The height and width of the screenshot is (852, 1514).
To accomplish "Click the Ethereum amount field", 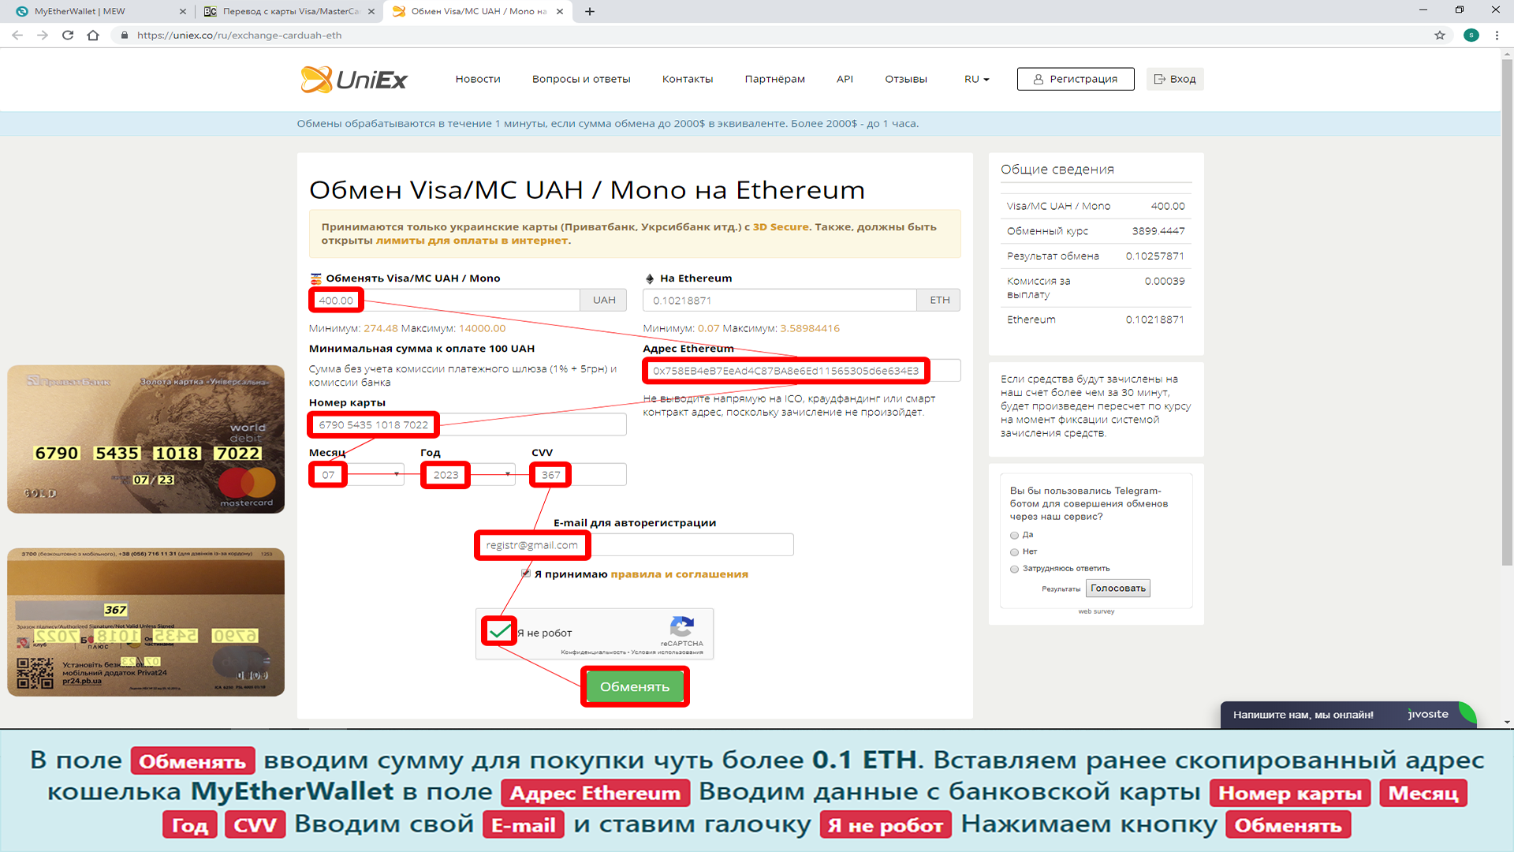I will (x=780, y=301).
